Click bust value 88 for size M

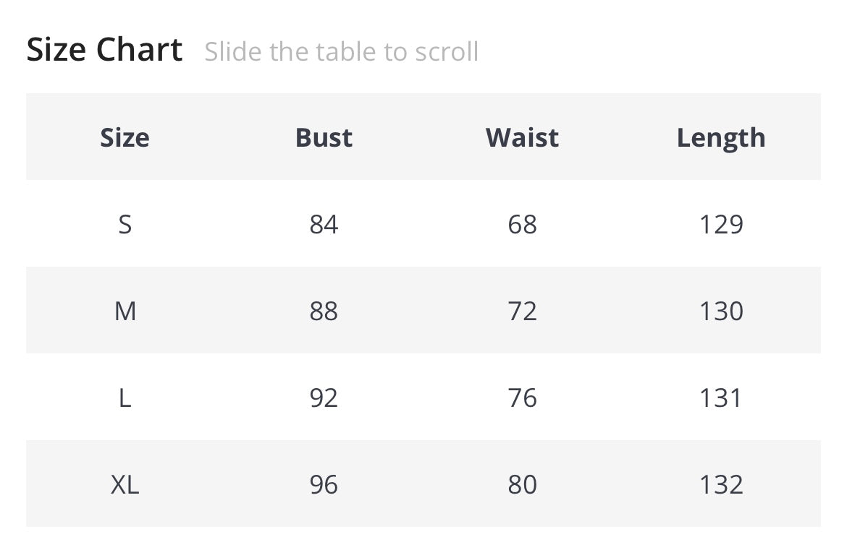tap(324, 312)
